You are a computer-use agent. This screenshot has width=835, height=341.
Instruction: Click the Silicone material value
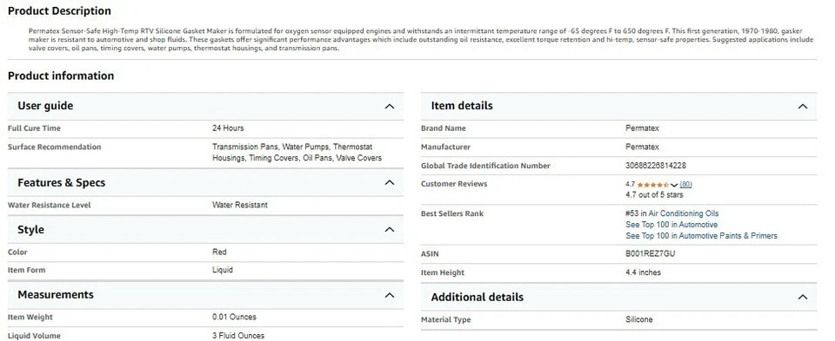point(639,320)
